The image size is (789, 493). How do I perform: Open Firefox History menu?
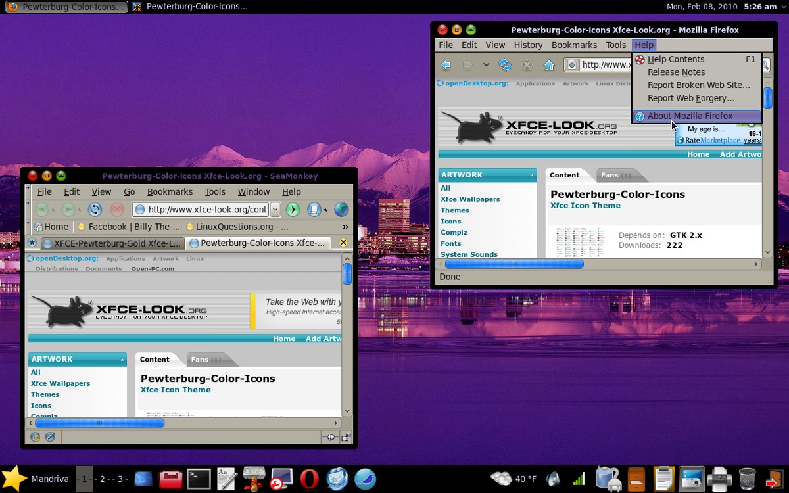coord(528,45)
